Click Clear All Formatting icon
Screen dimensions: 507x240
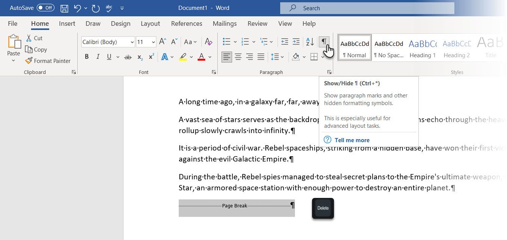click(x=208, y=42)
